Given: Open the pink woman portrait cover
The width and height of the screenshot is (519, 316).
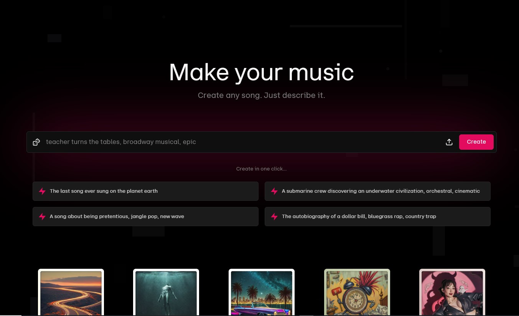Looking at the screenshot, I should click(452, 292).
